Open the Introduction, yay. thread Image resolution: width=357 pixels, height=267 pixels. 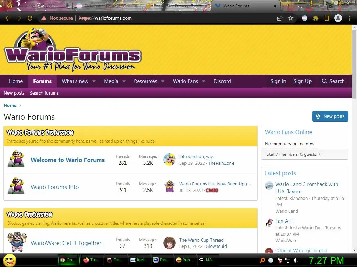point(196,156)
